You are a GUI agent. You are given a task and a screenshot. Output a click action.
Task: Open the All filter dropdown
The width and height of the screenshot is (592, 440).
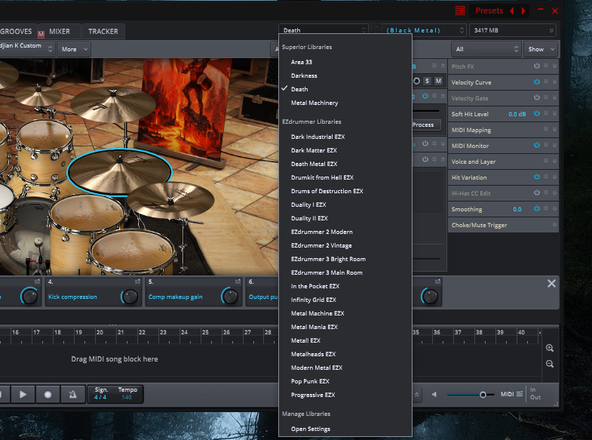click(x=486, y=49)
